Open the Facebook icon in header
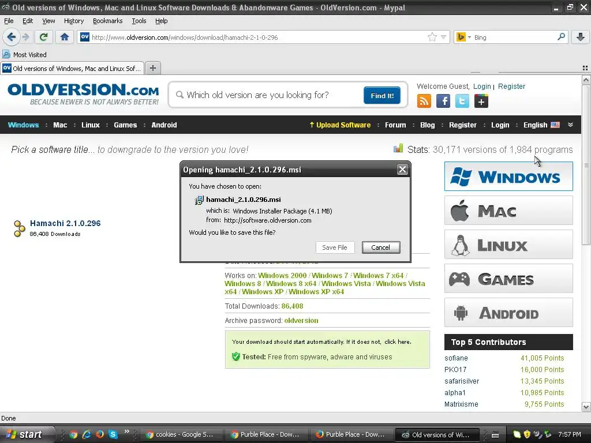This screenshot has height=443, width=591. [443, 101]
